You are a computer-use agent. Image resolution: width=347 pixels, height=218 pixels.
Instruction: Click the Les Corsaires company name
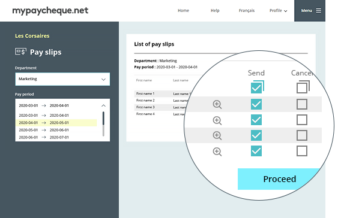(32, 36)
